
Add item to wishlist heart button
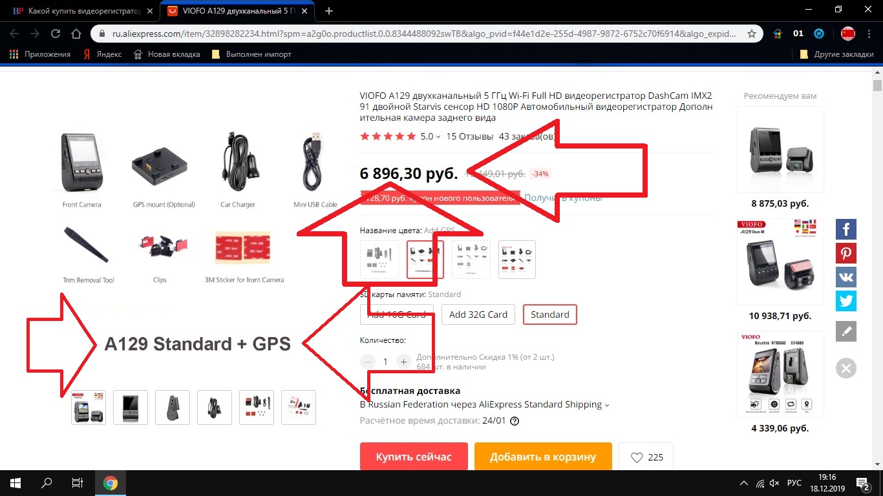(646, 457)
